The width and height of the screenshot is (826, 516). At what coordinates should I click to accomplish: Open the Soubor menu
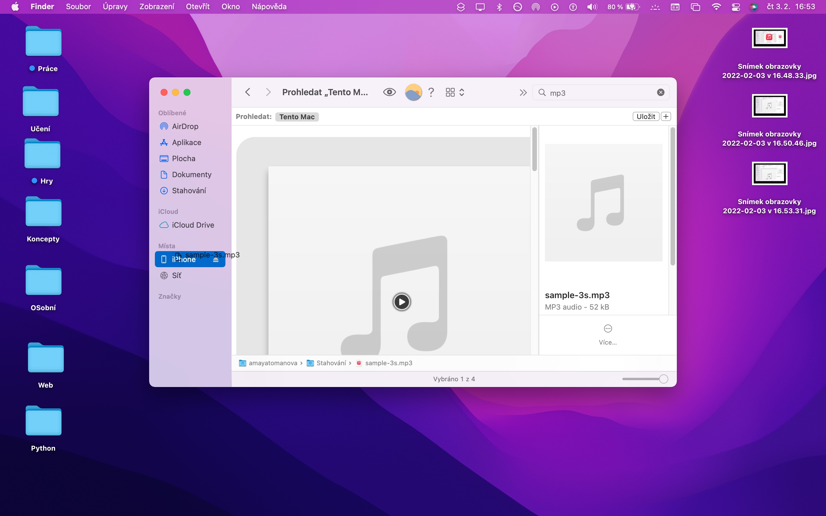point(78,7)
